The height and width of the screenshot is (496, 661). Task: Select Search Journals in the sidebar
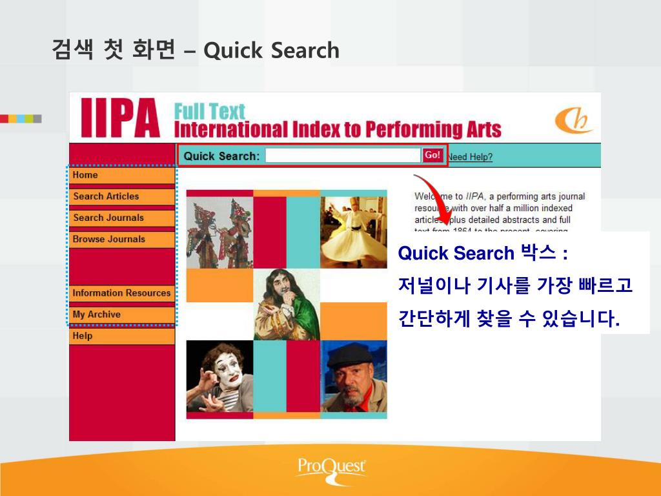[x=122, y=218]
